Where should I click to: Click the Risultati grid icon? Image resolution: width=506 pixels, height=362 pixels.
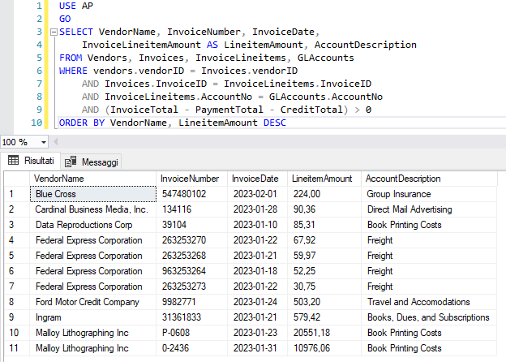pyautogui.click(x=13, y=160)
